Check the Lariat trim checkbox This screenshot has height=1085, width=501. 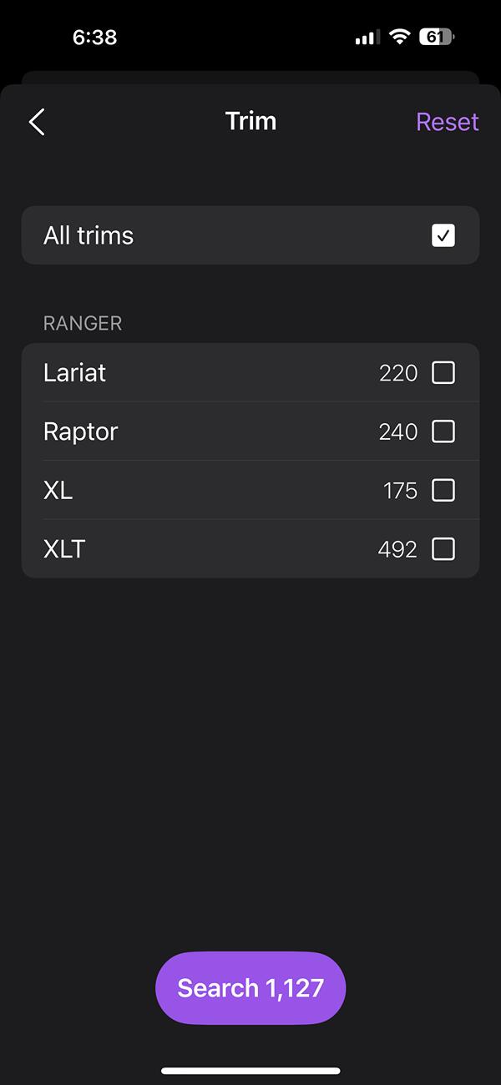443,372
